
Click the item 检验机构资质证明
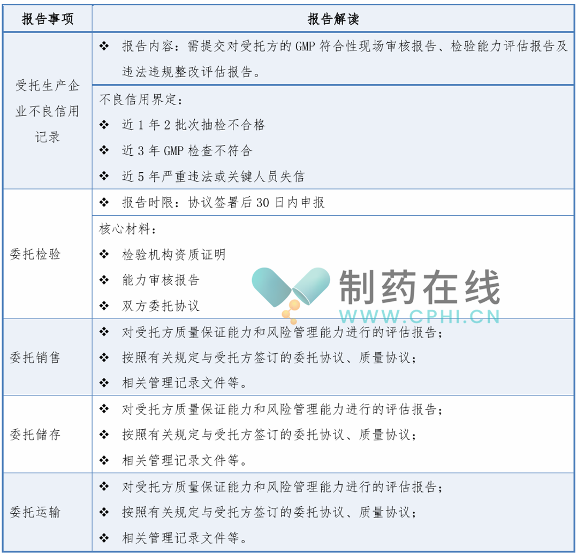pyautogui.click(x=173, y=254)
